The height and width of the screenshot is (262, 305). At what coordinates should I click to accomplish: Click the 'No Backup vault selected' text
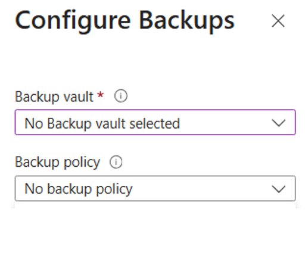tap(102, 123)
